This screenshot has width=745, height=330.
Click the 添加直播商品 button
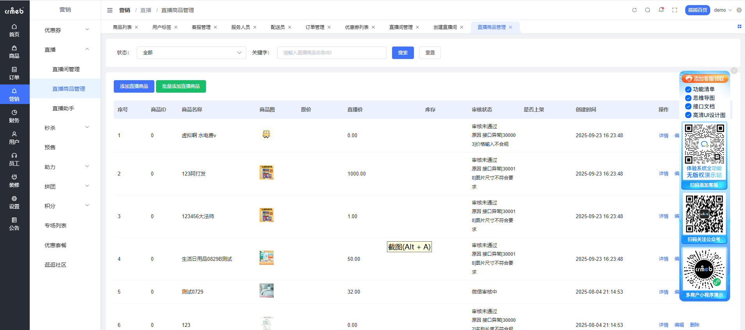[134, 86]
